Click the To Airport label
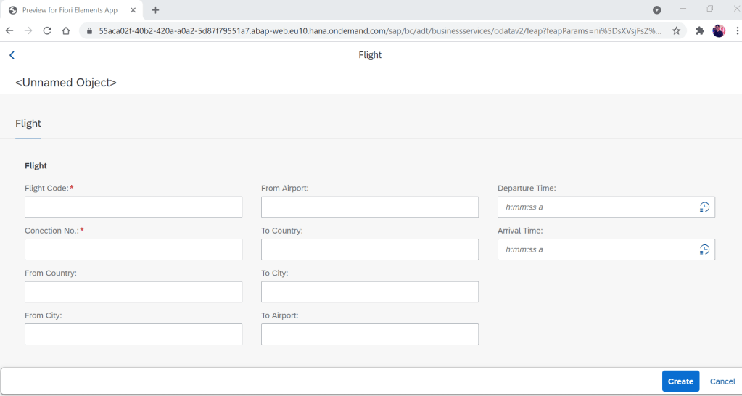Screen dimensions: 742x396 tap(280, 315)
